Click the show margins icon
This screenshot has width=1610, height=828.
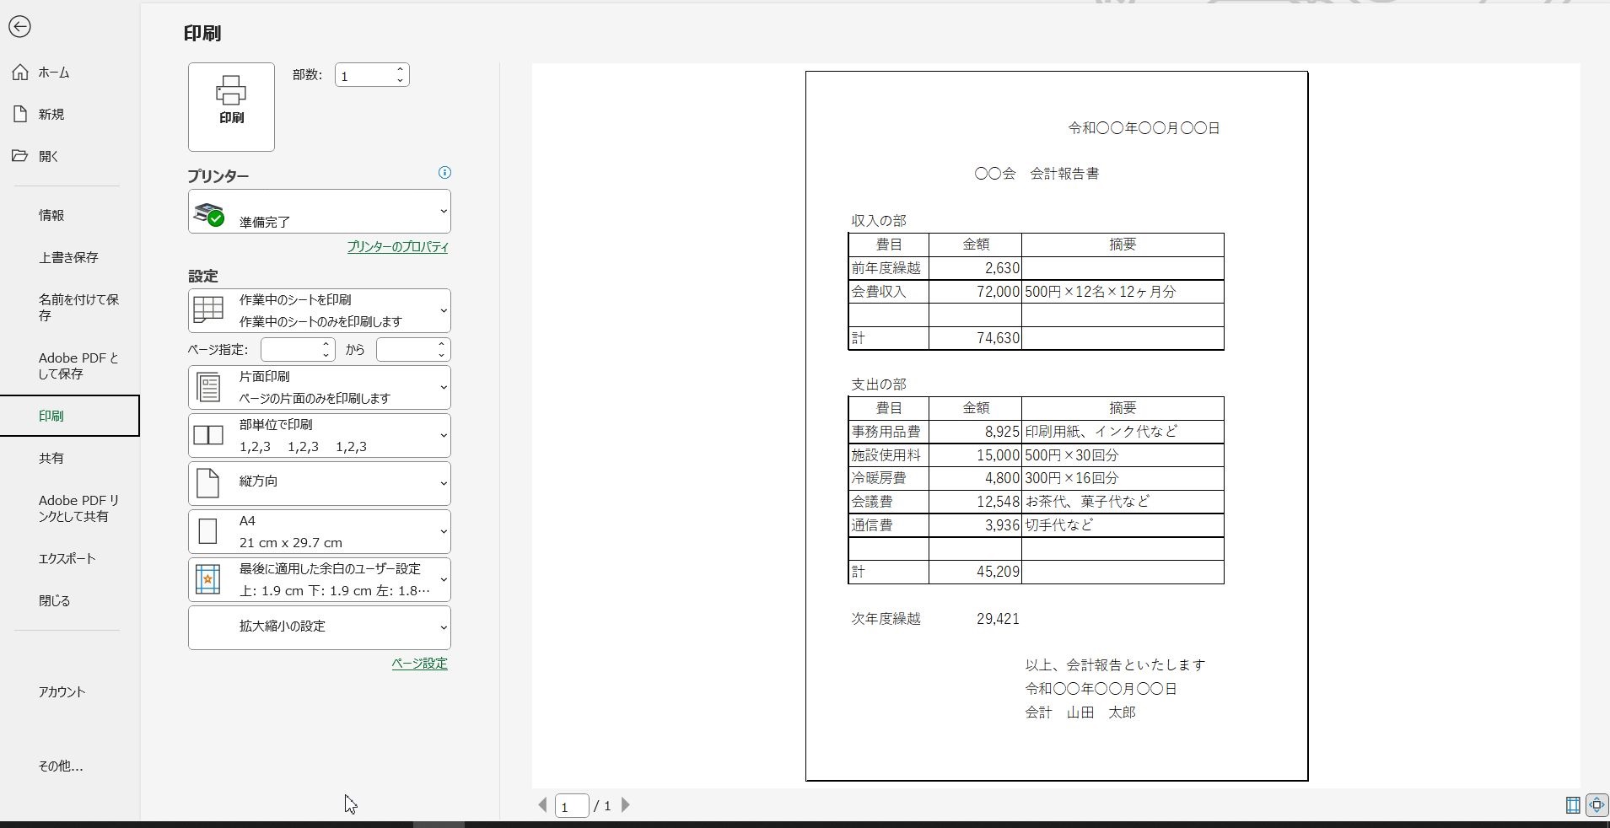pos(1572,805)
